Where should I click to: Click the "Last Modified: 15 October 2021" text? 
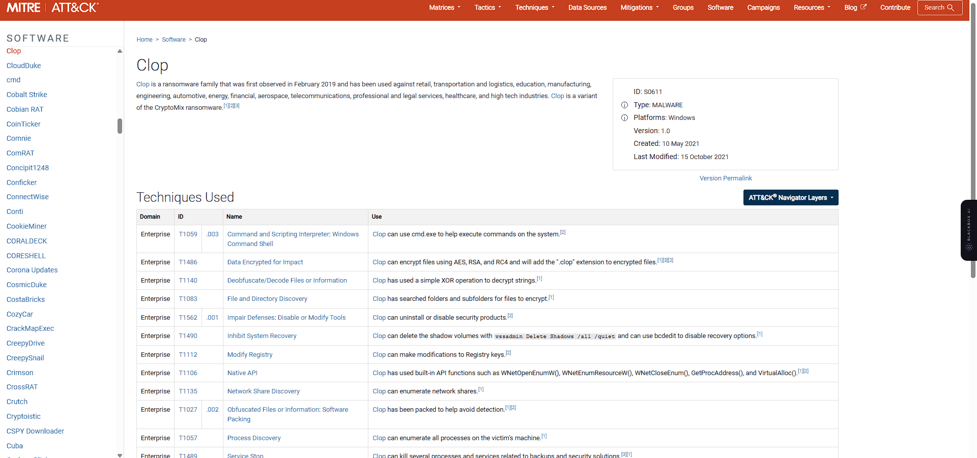[681, 157]
